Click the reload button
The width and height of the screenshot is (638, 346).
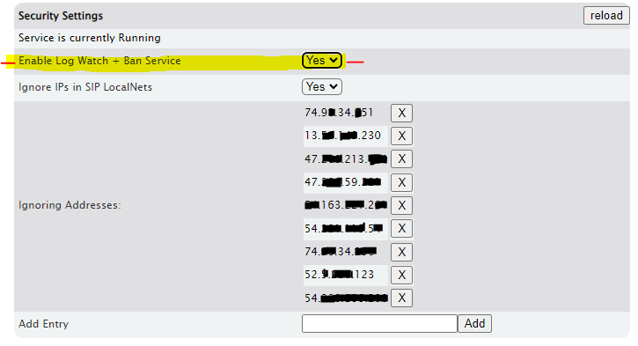[606, 16]
